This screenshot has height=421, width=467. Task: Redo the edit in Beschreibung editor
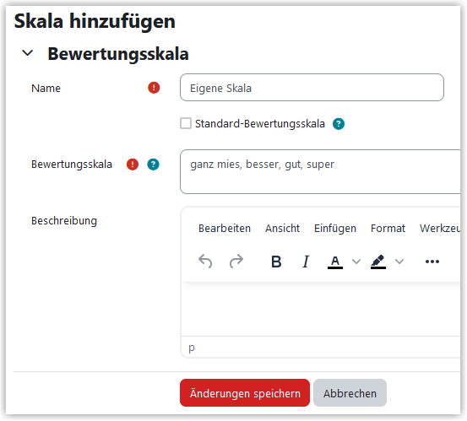(236, 262)
